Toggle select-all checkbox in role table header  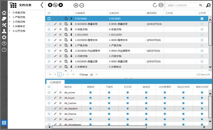[x=49, y=87]
